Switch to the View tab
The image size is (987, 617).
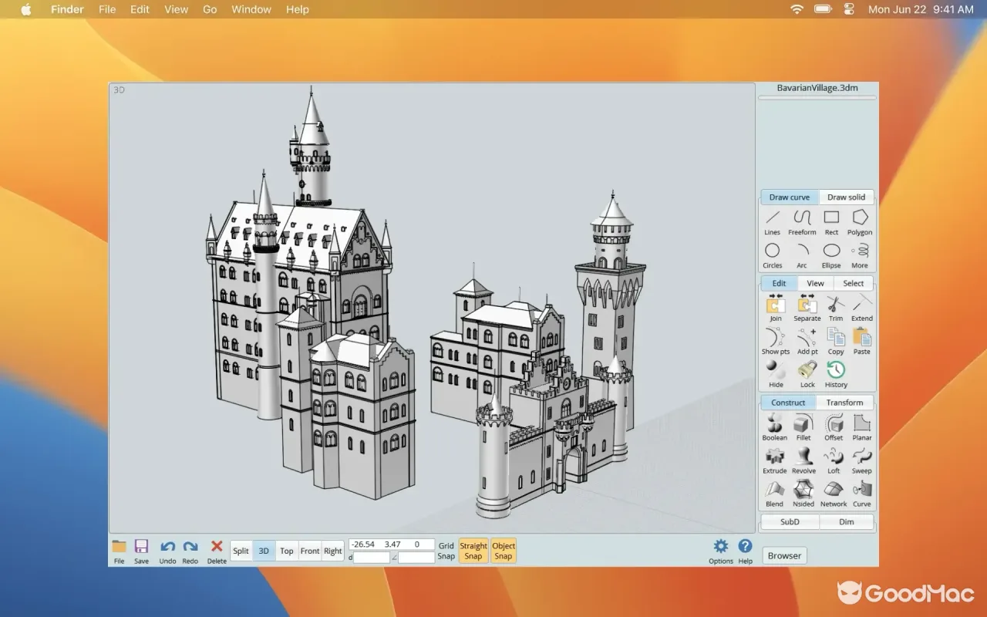pos(815,283)
